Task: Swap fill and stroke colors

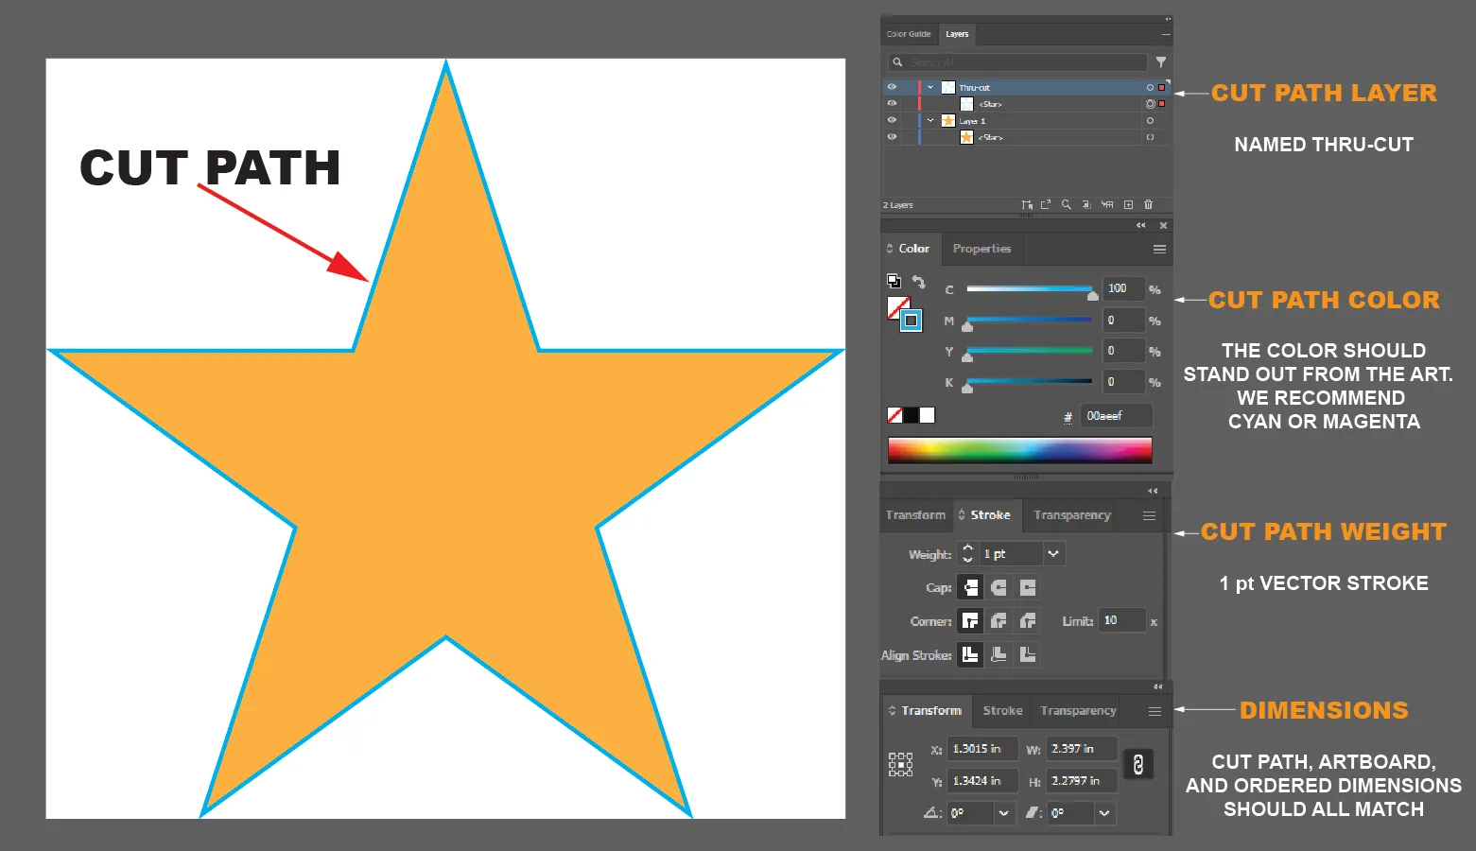Action: point(918,282)
